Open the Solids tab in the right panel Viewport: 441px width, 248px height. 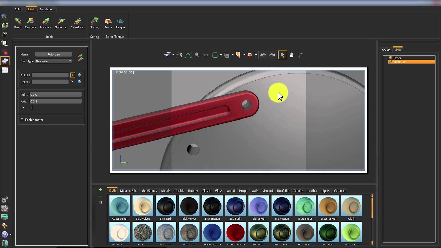[x=386, y=50]
